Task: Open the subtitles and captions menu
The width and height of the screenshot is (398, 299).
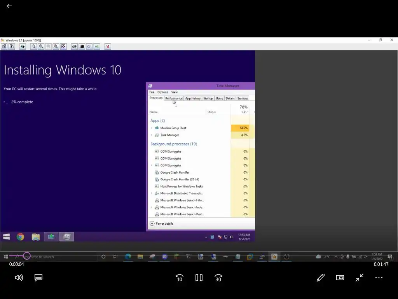Action: coord(38,278)
